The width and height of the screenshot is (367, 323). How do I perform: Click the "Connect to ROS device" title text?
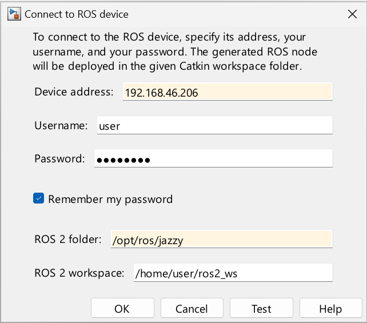(77, 14)
